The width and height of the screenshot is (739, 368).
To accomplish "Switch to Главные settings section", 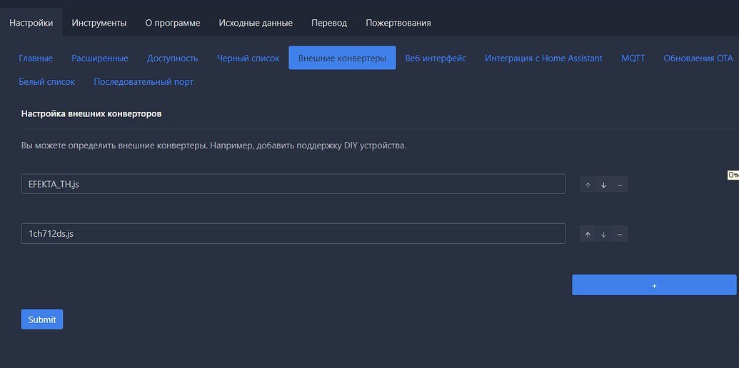I will click(36, 58).
